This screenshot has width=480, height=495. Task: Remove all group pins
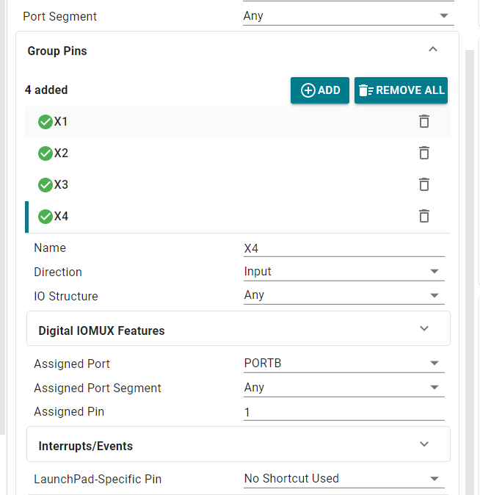click(401, 90)
